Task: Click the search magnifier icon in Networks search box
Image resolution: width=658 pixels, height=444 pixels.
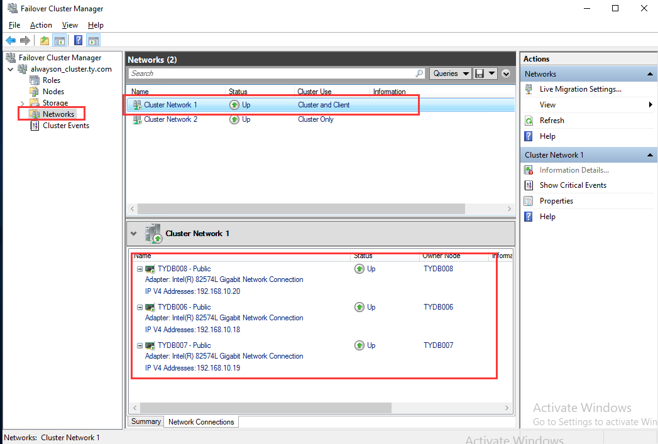Action: (x=419, y=73)
